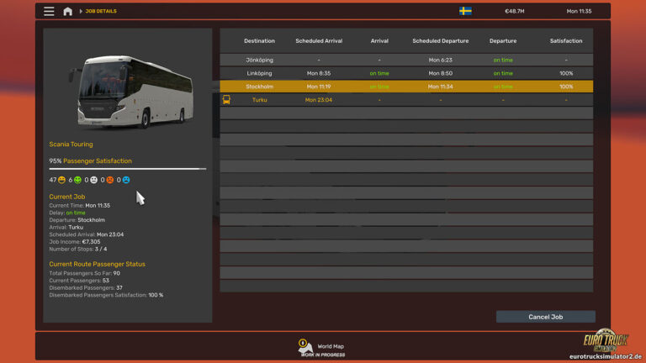Click the blue sad face icon
This screenshot has height=363, width=646.
[x=126, y=180]
